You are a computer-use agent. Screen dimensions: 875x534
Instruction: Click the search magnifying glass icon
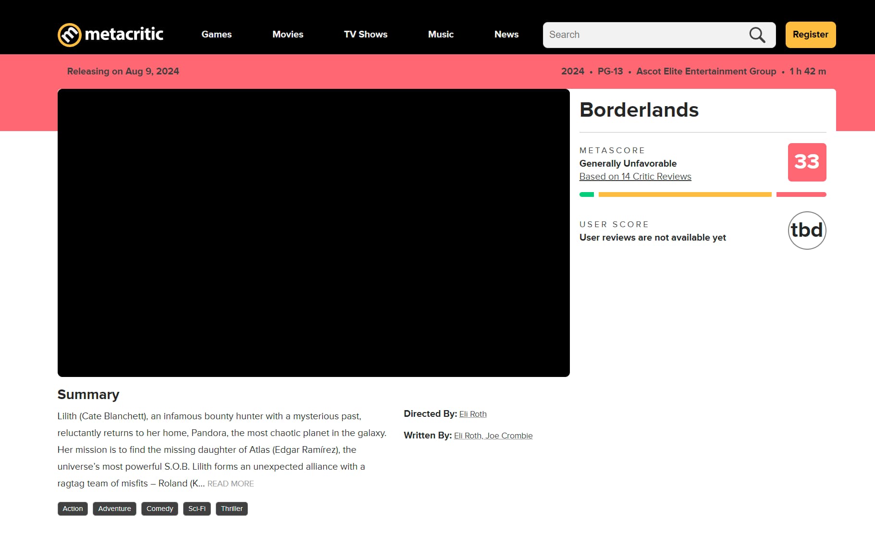[757, 35]
